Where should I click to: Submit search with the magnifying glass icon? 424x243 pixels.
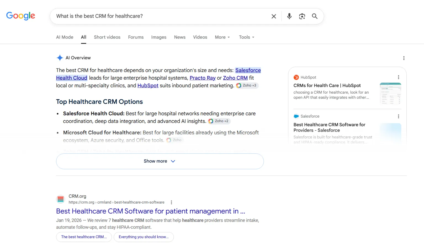(x=315, y=16)
